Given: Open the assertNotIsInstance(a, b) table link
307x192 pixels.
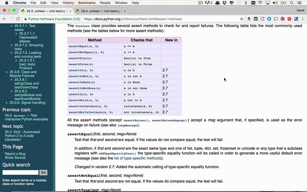Looking at the screenshot, I should tap(91, 112).
